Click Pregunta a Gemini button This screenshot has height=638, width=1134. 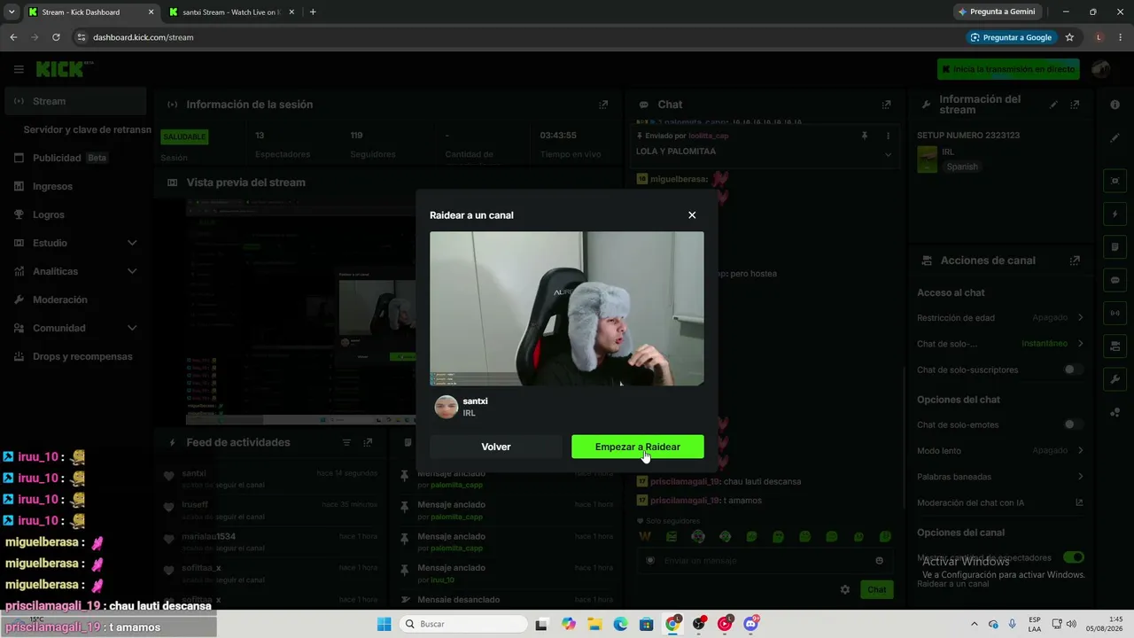(997, 12)
